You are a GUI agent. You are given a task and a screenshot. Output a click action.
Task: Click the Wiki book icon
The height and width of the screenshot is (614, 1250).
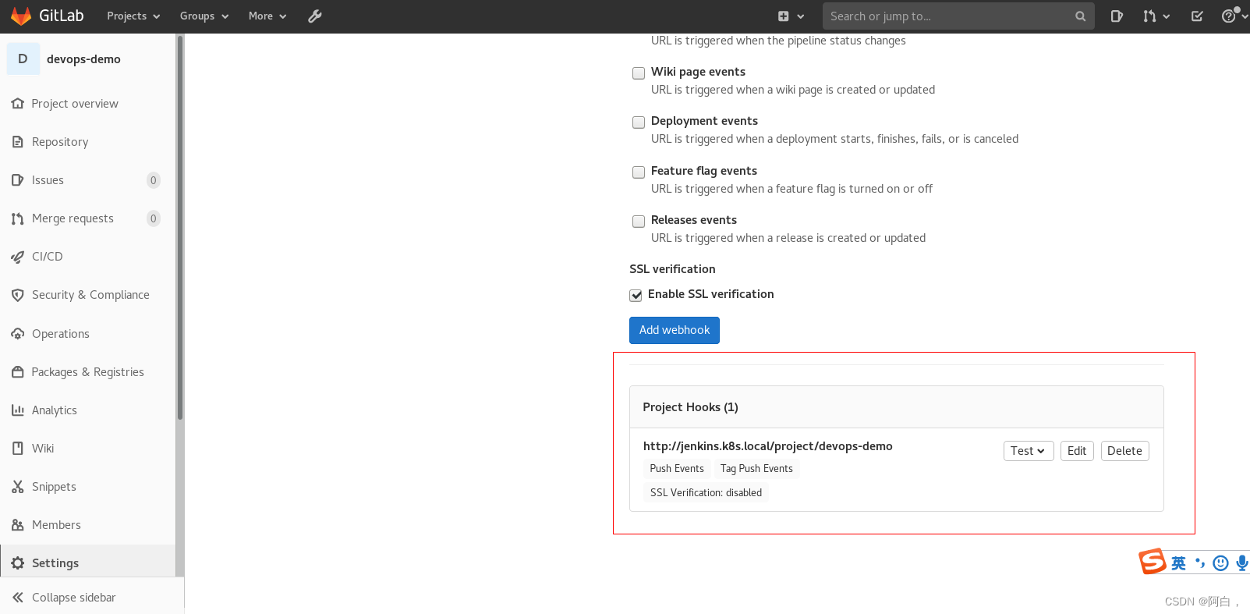[18, 449]
